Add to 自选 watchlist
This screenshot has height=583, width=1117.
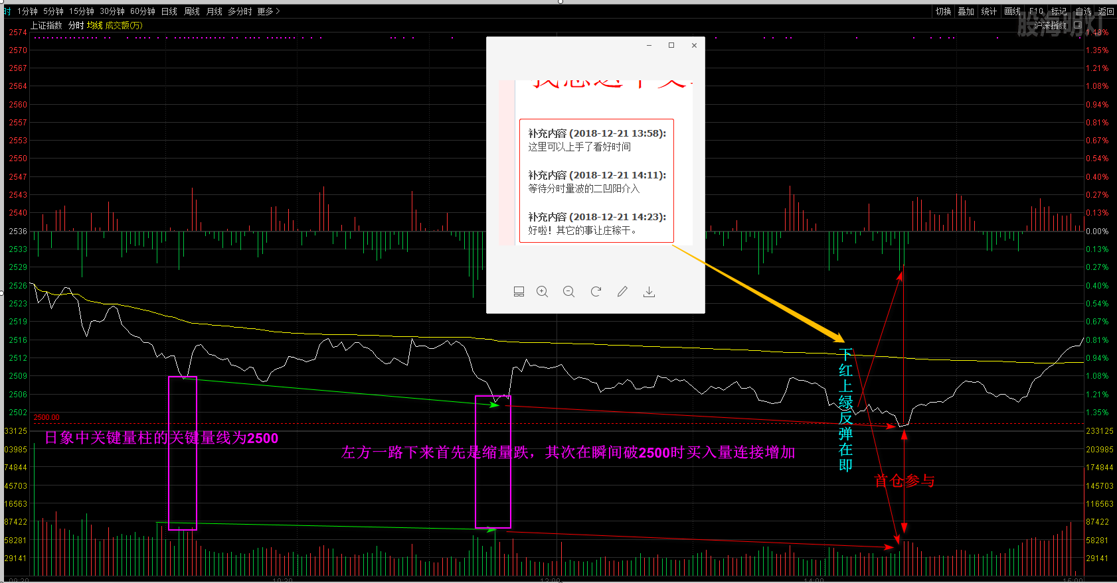click(x=1083, y=11)
